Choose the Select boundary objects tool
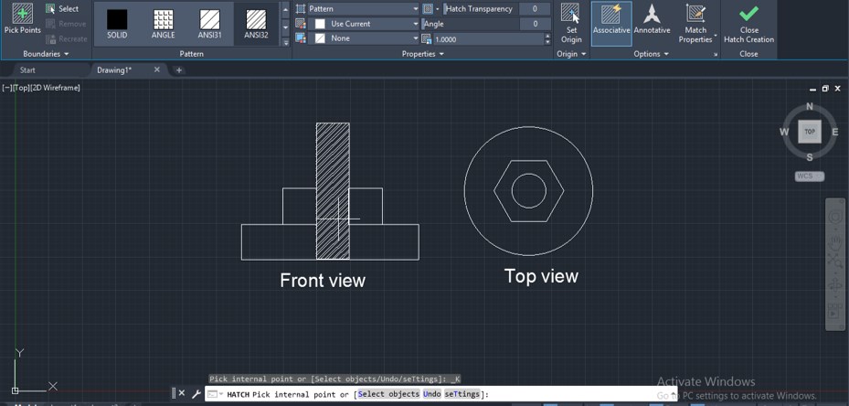This screenshot has height=406, width=849. pyautogui.click(x=62, y=8)
